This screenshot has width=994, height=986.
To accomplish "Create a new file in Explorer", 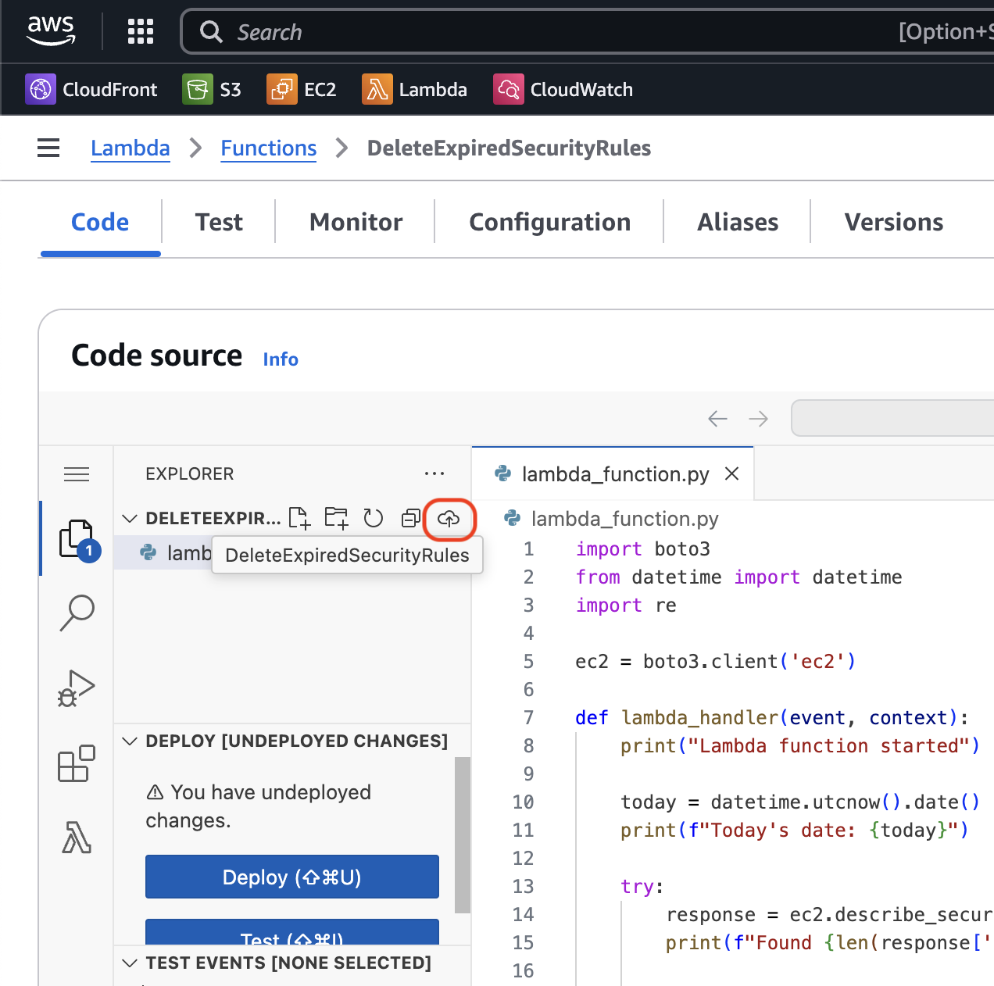I will [299, 518].
